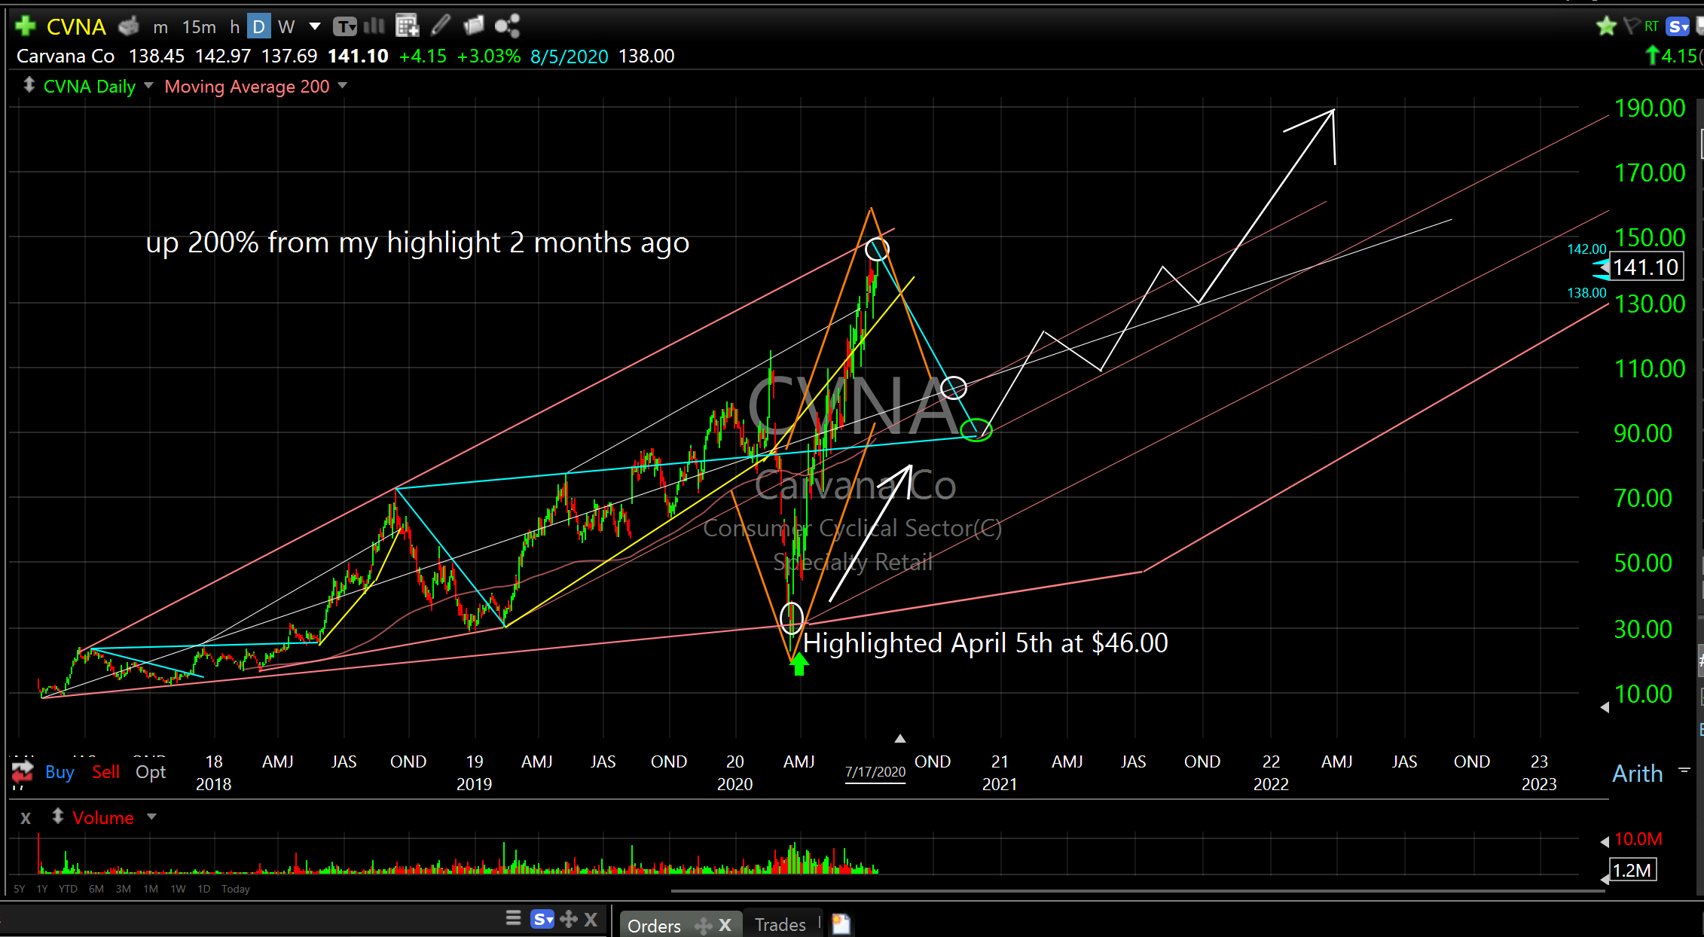Click the bar chart style icon
Screen dimensions: 1704x937
(374, 26)
